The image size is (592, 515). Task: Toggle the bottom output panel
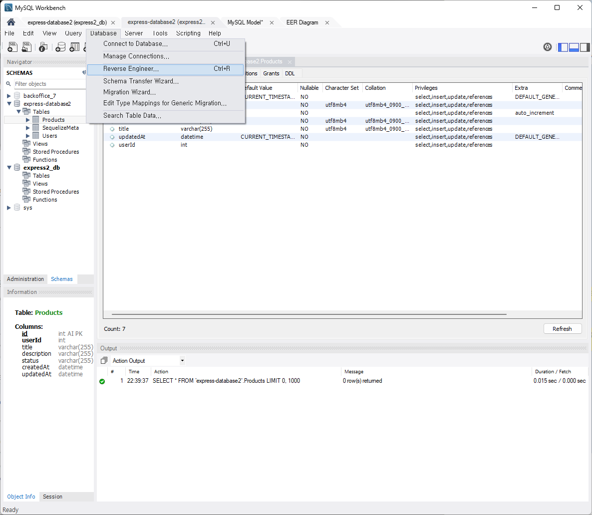click(574, 47)
